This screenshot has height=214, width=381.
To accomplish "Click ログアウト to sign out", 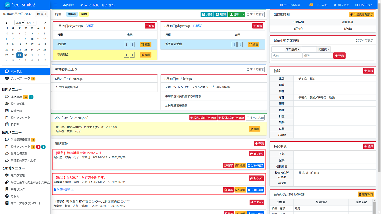I will click(364, 5).
